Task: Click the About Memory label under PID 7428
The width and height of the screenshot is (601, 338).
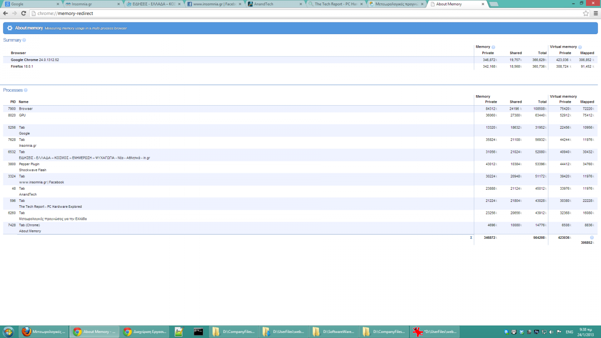Action: (30, 231)
